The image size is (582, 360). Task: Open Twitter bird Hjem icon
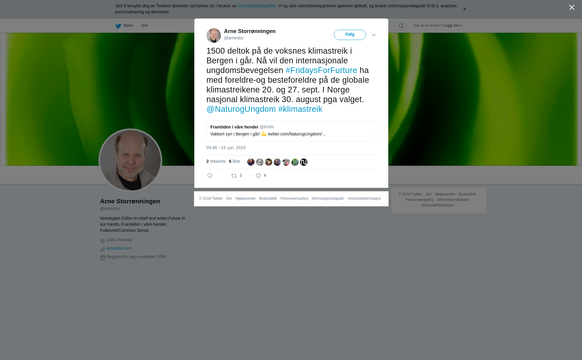click(x=118, y=26)
